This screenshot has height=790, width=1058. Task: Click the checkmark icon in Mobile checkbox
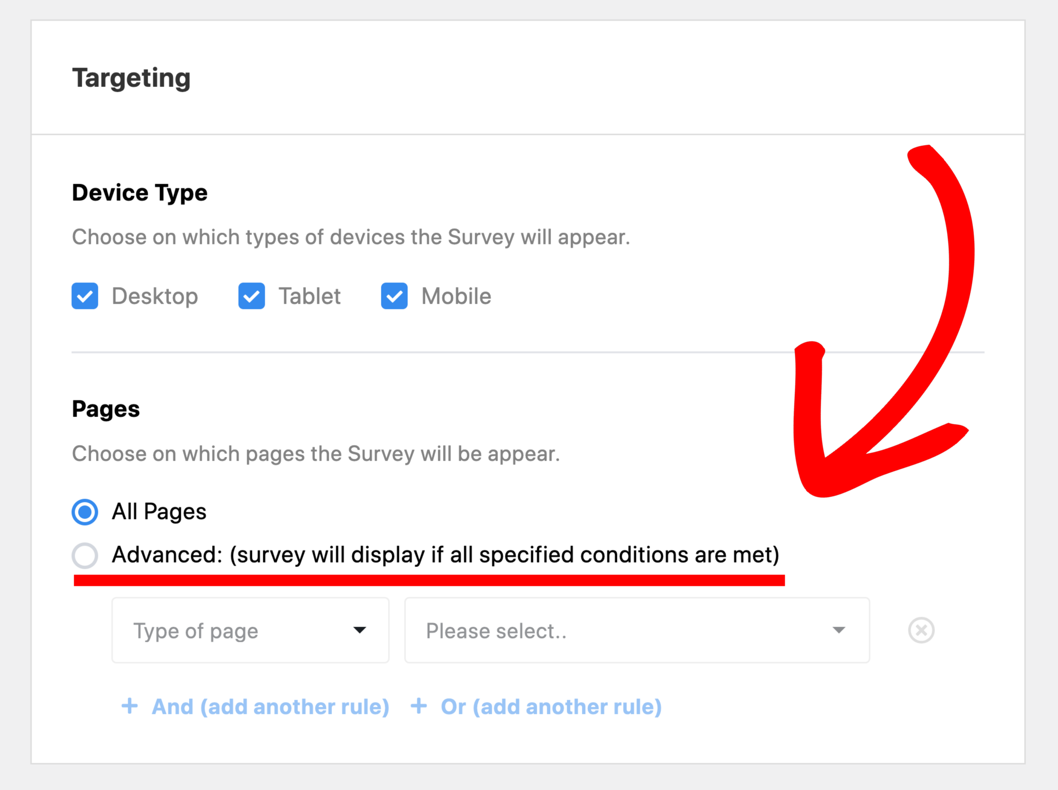pos(393,296)
